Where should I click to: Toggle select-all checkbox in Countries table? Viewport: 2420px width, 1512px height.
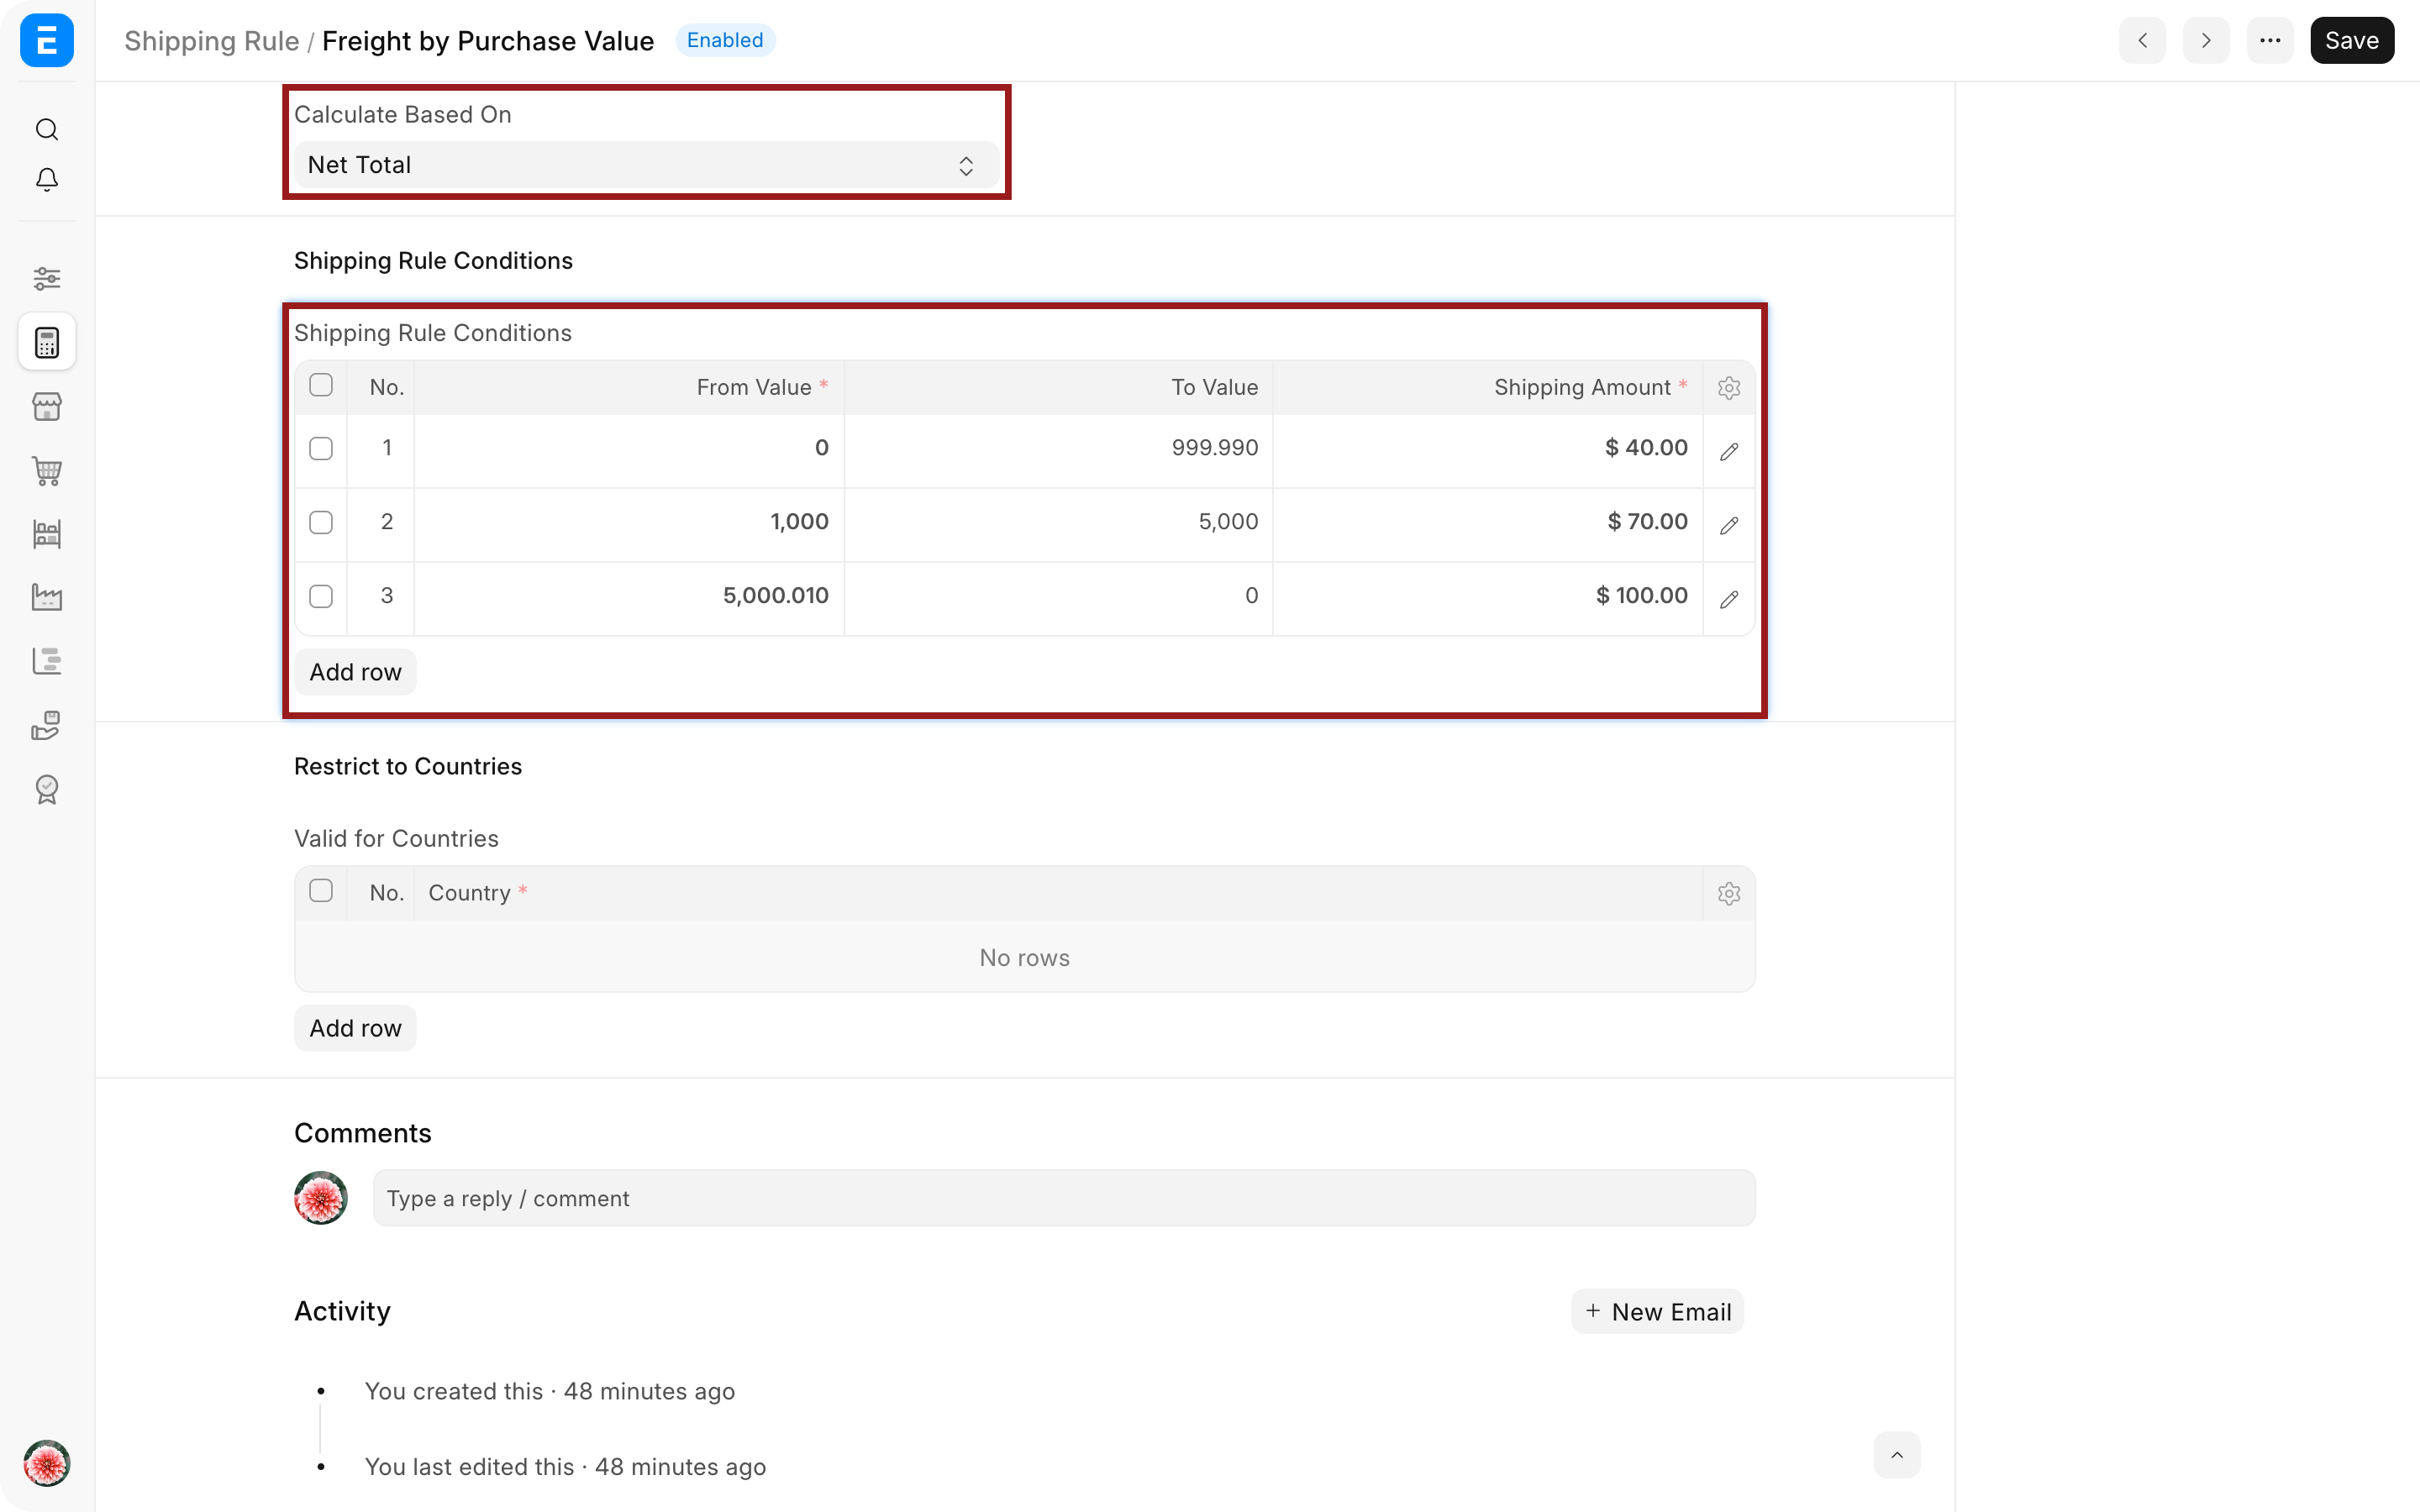(x=321, y=891)
